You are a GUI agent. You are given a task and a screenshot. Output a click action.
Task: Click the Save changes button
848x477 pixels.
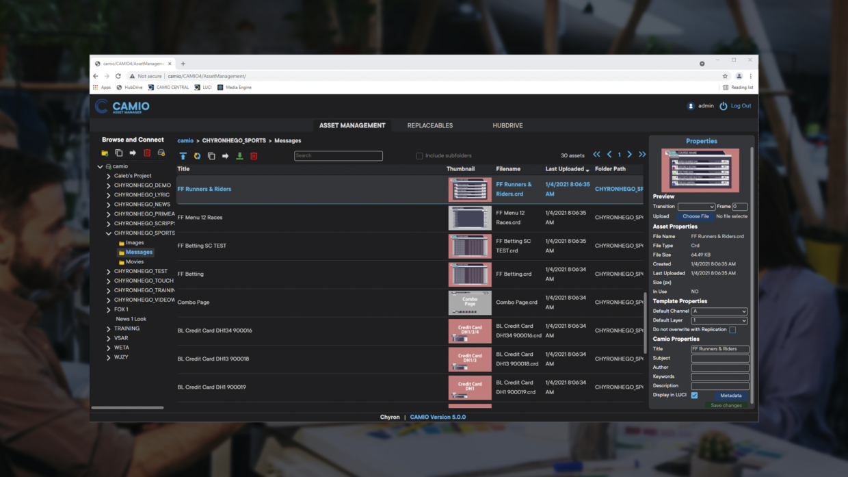point(725,404)
